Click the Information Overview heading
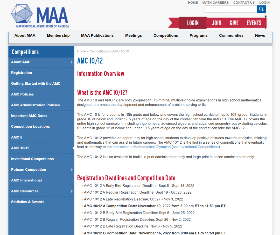 [x=101, y=74]
